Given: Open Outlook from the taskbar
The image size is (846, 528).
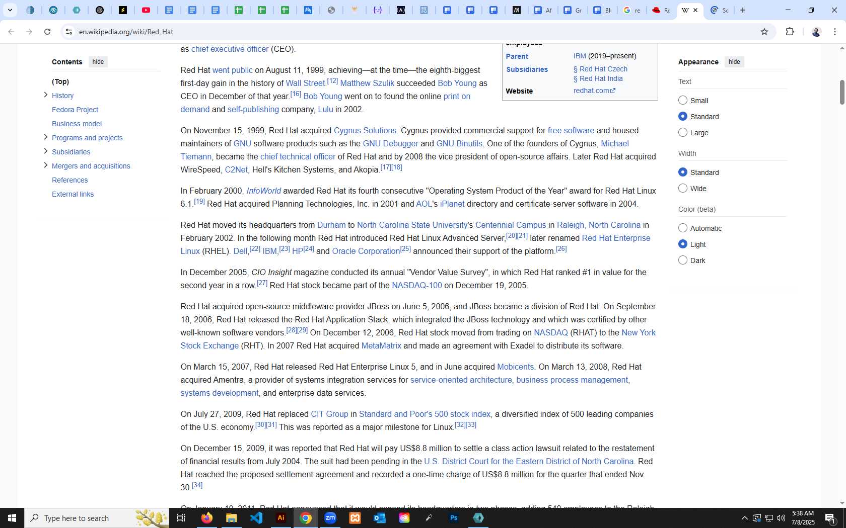Looking at the screenshot, I should (380, 518).
